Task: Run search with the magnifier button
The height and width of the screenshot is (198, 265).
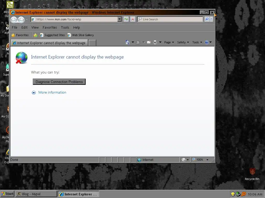Action: [x=207, y=19]
